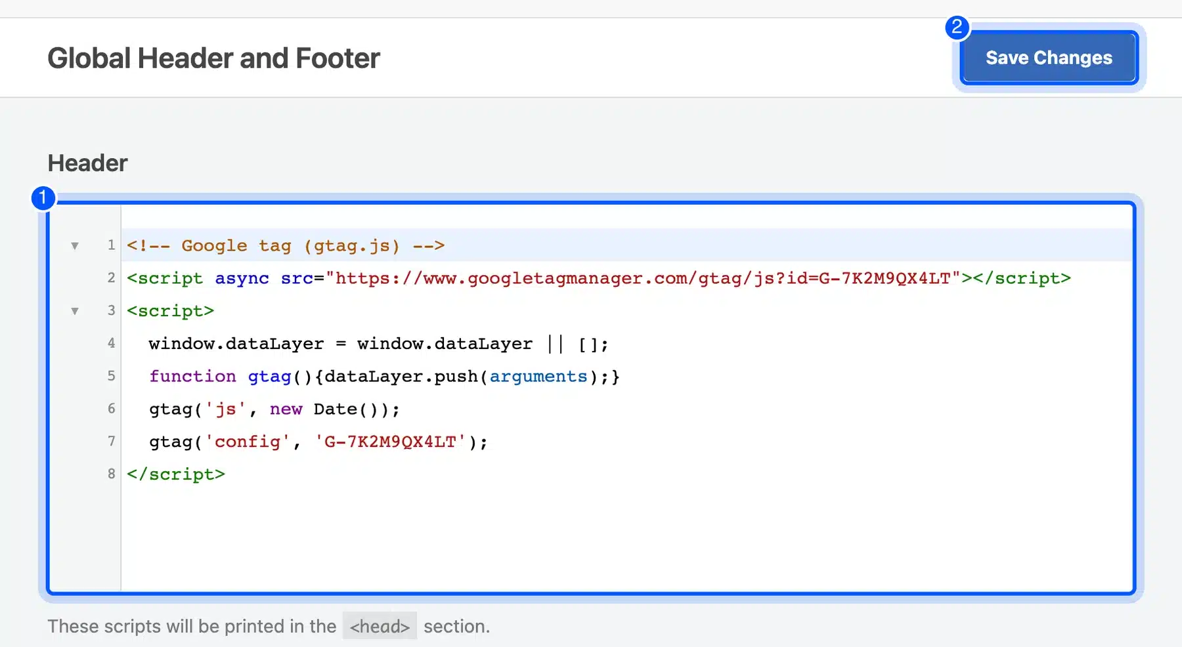Collapse the script block on line 3
This screenshot has height=647, width=1182.
75,311
